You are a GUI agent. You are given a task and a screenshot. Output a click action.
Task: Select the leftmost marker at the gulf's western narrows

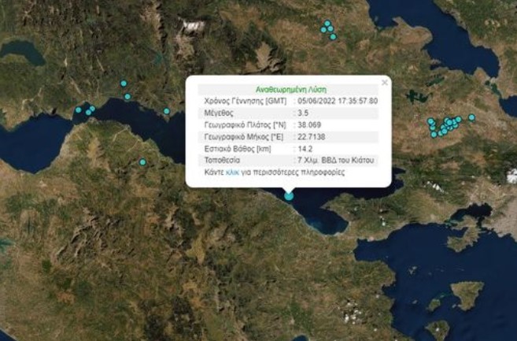(78, 110)
